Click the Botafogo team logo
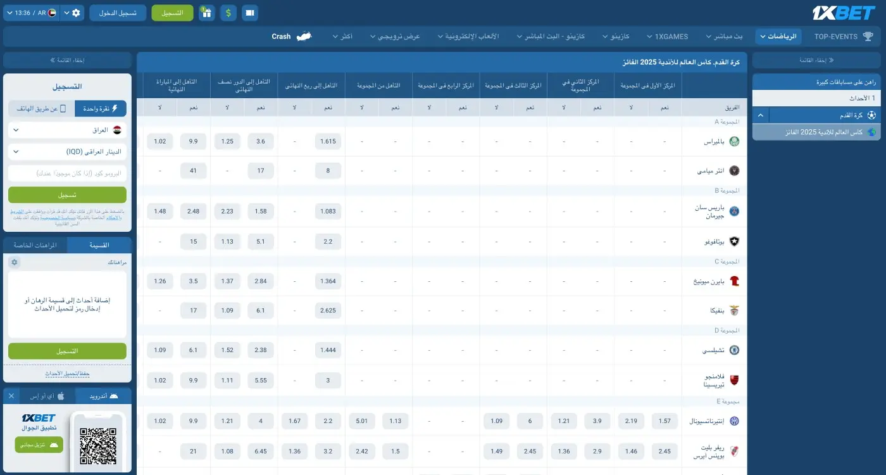Viewport: 886px width, 475px height. click(x=734, y=241)
